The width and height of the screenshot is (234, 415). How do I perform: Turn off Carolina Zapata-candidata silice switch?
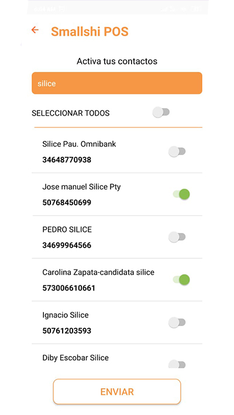tap(181, 279)
